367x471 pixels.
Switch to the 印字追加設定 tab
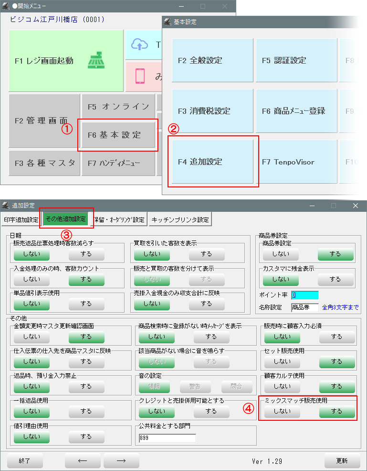pos(21,219)
